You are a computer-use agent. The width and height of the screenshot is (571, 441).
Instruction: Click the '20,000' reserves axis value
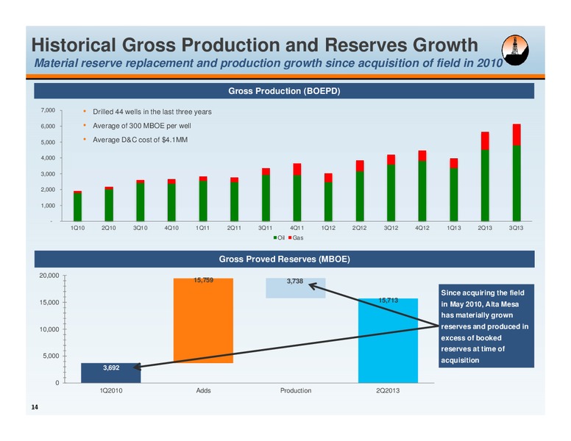pyautogui.click(x=49, y=276)
